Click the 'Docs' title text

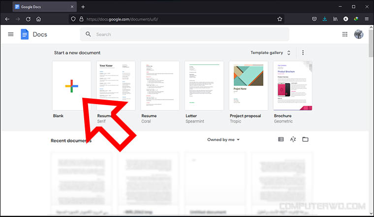click(40, 34)
